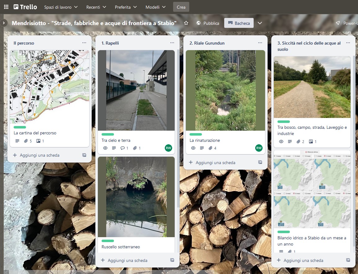Click RW member avatar on Tra cielo e terra

coord(168,148)
